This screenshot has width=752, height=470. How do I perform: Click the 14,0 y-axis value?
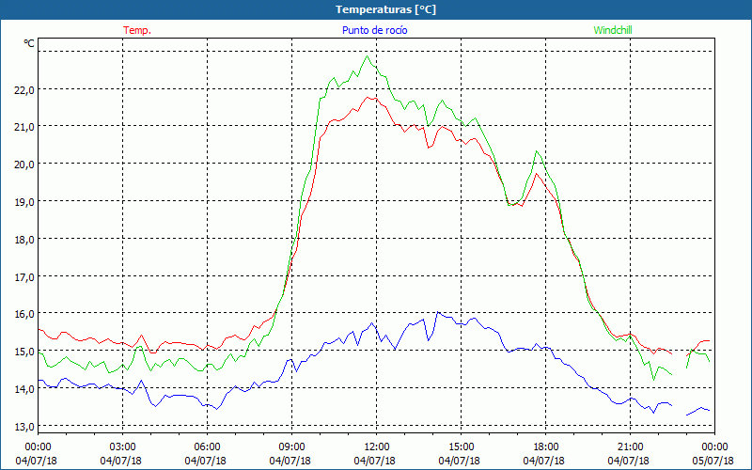(24, 389)
